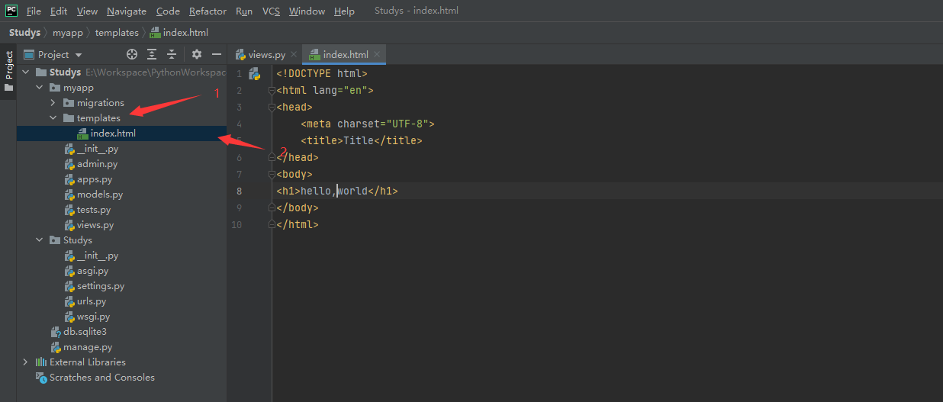The width and height of the screenshot is (943, 402).
Task: Click the PyCharm logo icon in title bar
Action: click(x=11, y=11)
